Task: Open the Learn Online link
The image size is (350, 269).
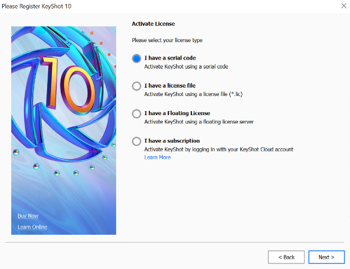Action: click(32, 227)
